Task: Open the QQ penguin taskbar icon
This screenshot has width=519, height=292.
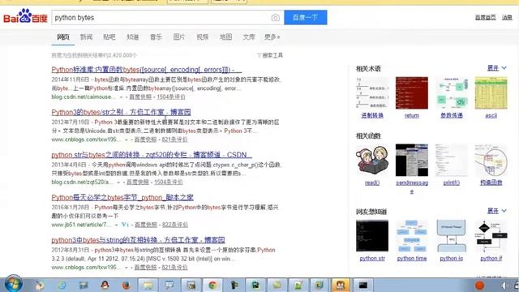Action: coord(105,285)
